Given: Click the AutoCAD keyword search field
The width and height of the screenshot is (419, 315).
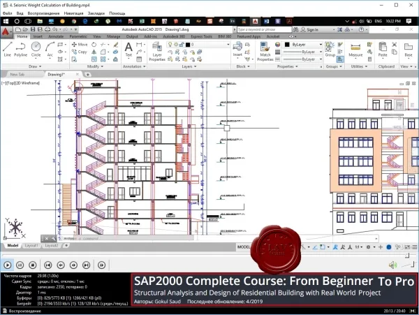Looking at the screenshot, I should (264, 29).
